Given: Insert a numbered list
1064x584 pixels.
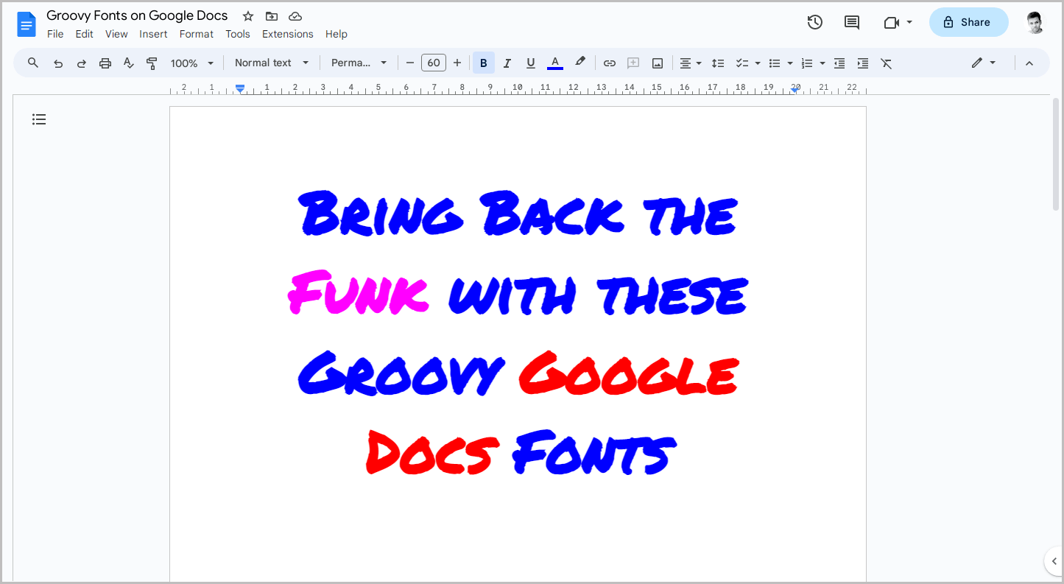Looking at the screenshot, I should pos(807,63).
